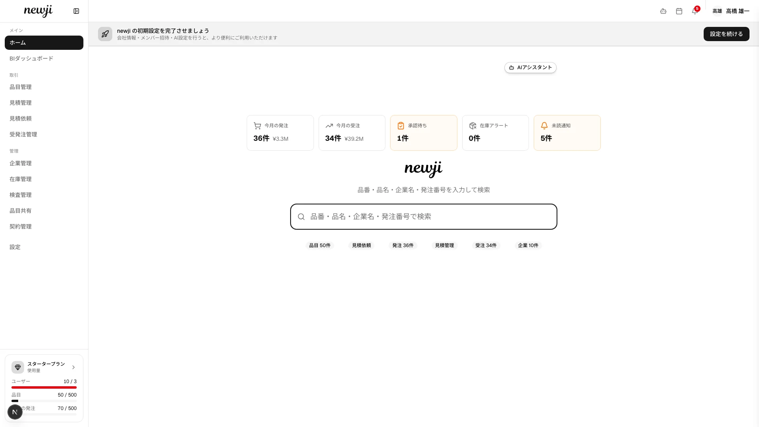Screen dimensions: 759x427
Task: Open BIダッシュボード from the sidebar
Action: 44,59
